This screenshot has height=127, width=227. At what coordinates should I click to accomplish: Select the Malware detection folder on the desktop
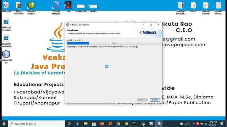pyautogui.click(x=181, y=8)
